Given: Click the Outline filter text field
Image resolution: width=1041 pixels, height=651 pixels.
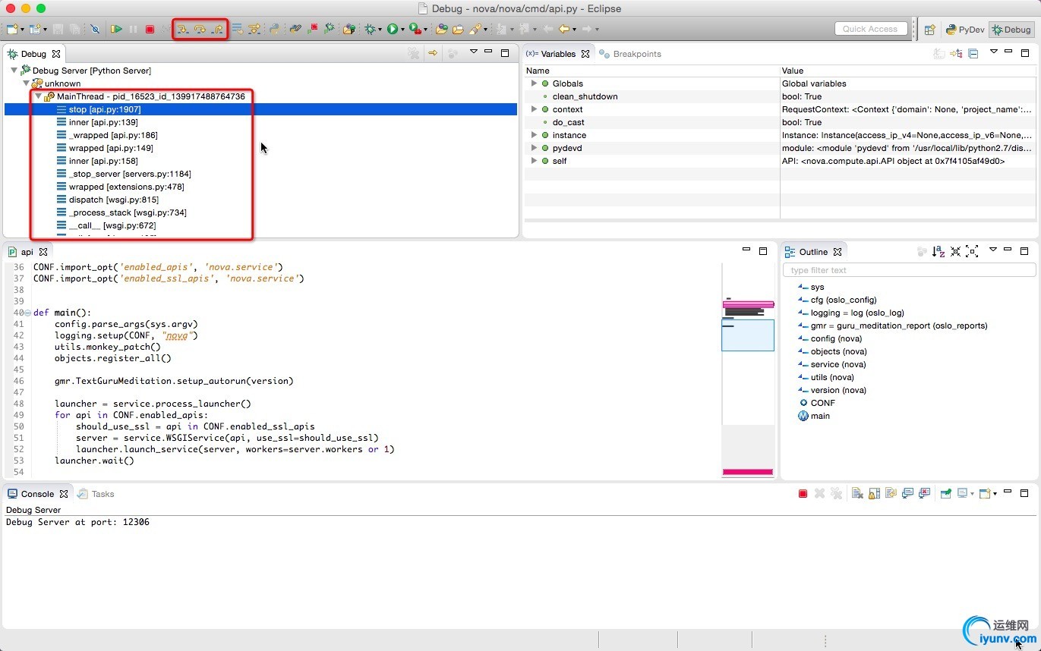Looking at the screenshot, I should pyautogui.click(x=909, y=270).
